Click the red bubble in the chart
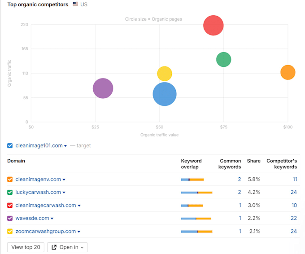Image resolution: width=305 pixels, height=254 pixels. click(x=213, y=26)
